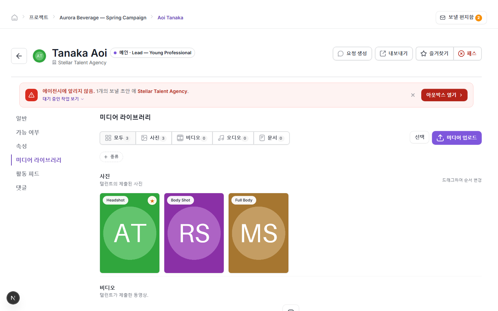Click 내보내기 export button
The height and width of the screenshot is (311, 498).
tap(394, 54)
